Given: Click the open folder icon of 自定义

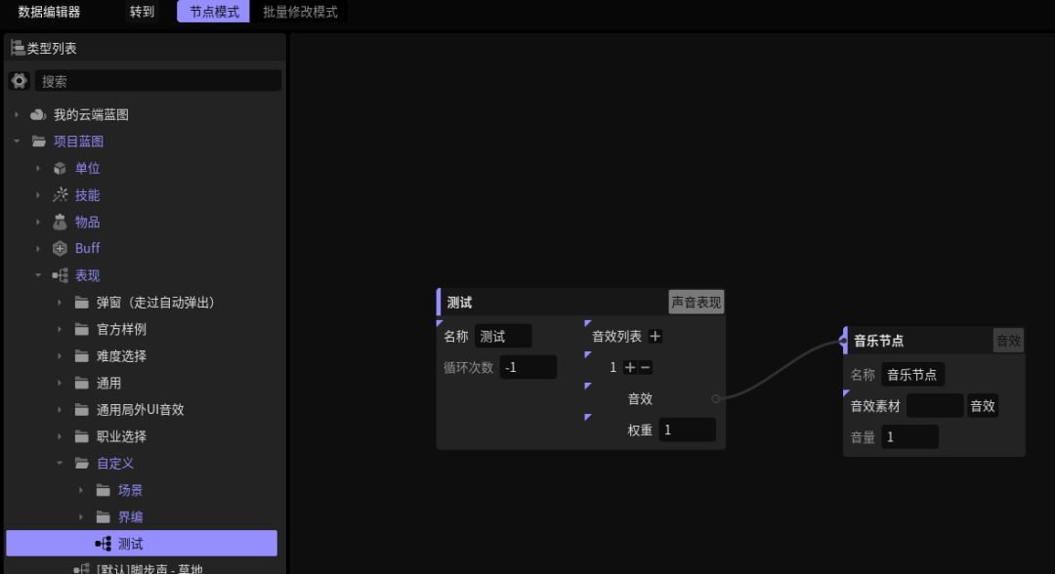Looking at the screenshot, I should click(81, 463).
